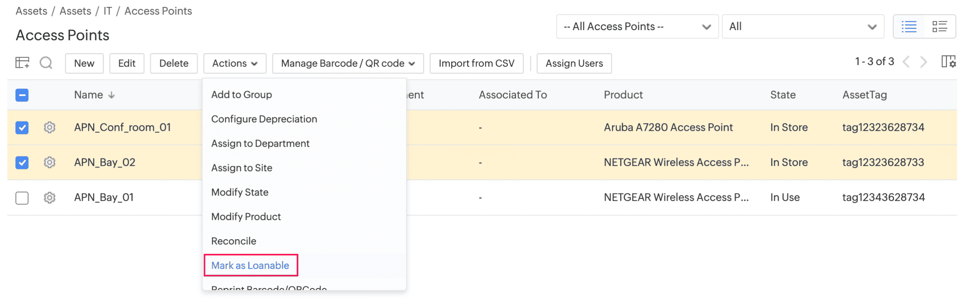Collapse the Actions dropdown button

(x=235, y=63)
